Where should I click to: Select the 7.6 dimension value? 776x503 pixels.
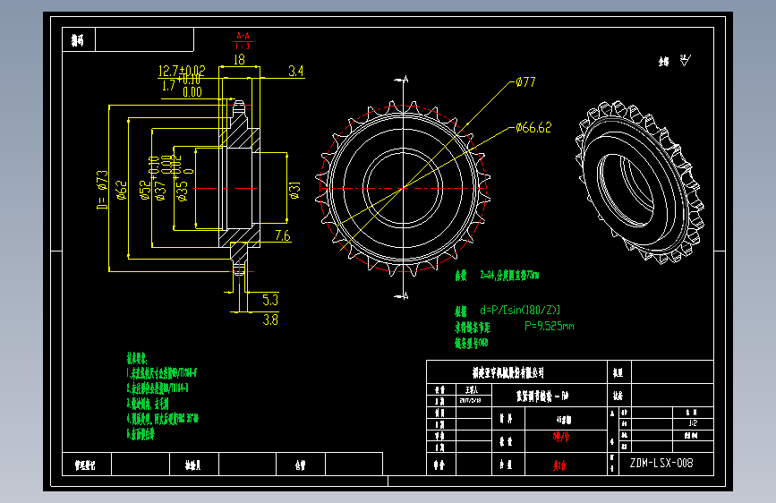(283, 235)
